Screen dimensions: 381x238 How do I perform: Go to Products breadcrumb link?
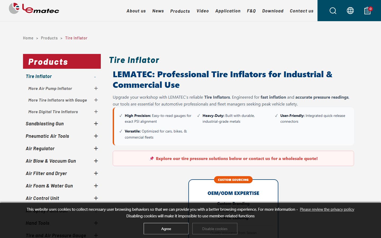coord(49,38)
